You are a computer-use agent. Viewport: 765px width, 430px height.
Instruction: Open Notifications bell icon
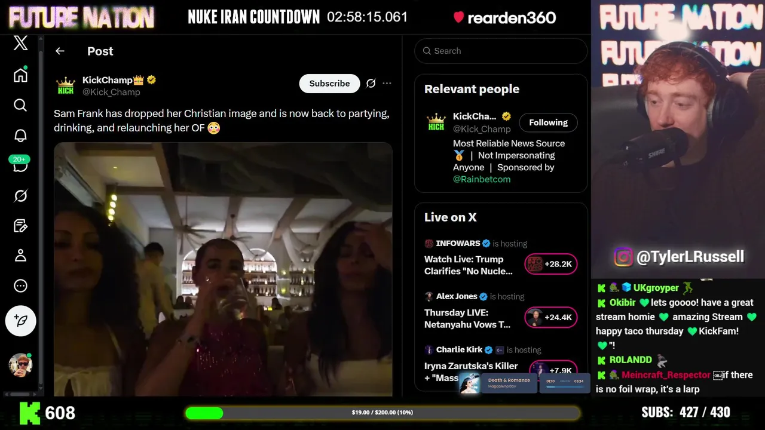coord(20,136)
